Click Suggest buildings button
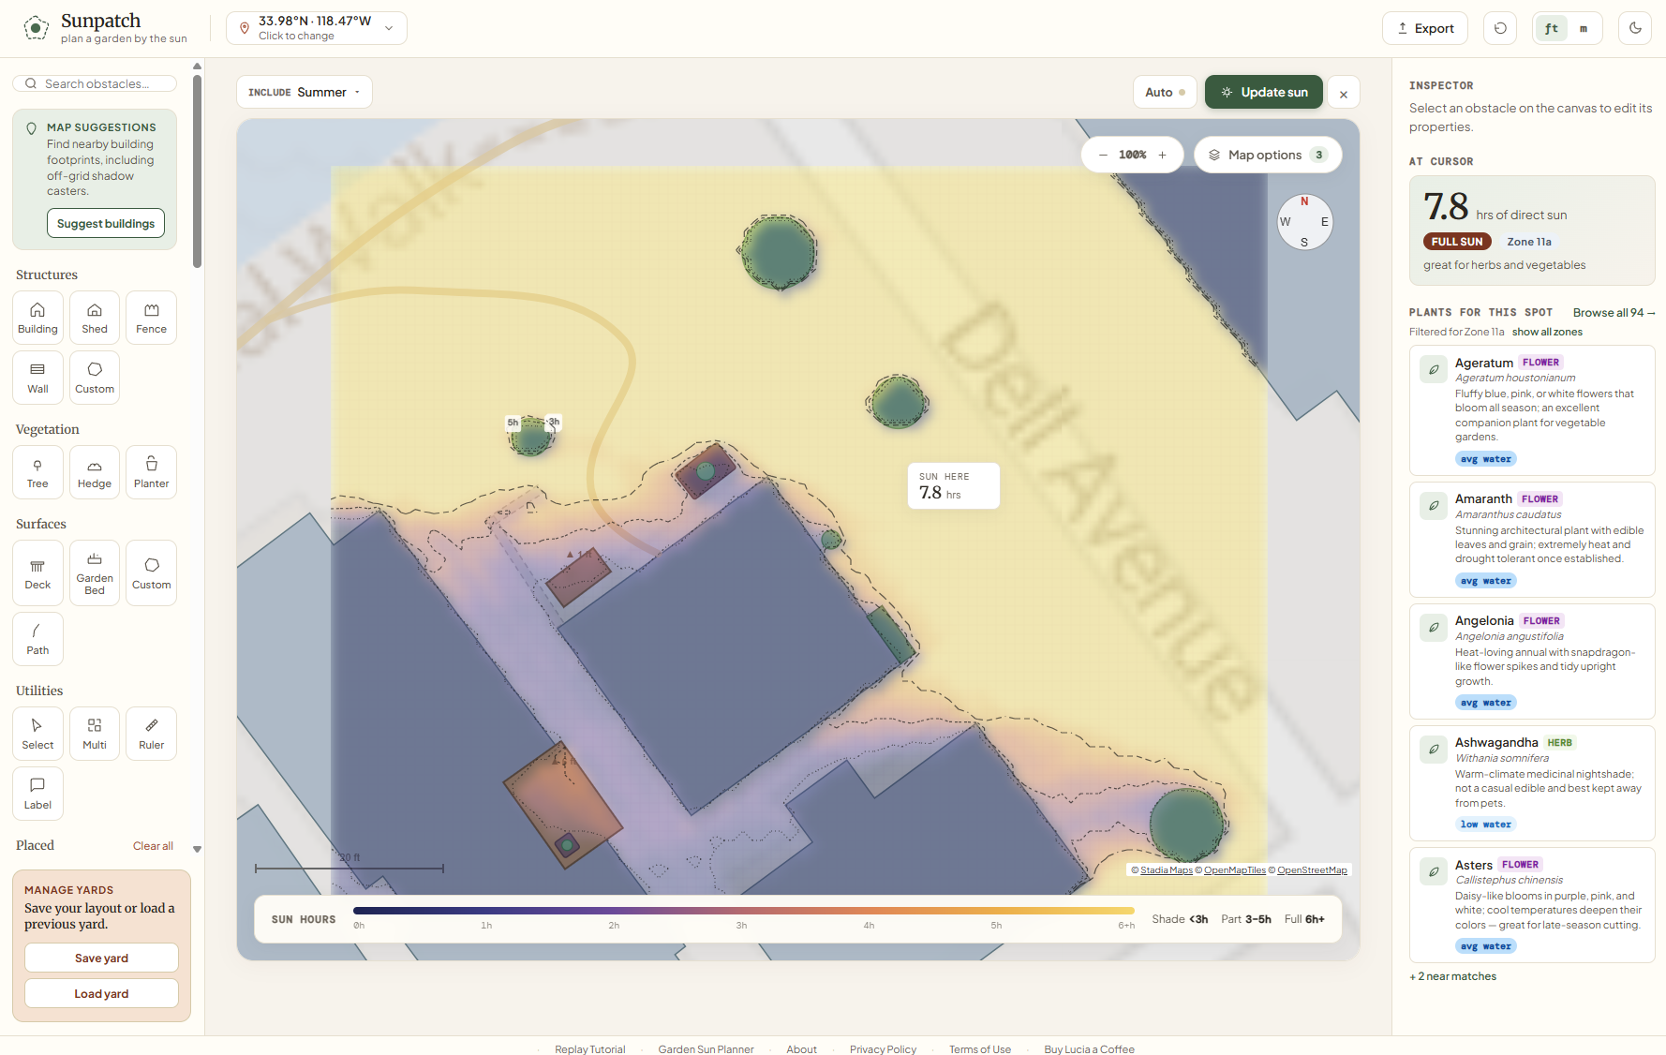Image resolution: width=1666 pixels, height=1055 pixels. click(106, 223)
